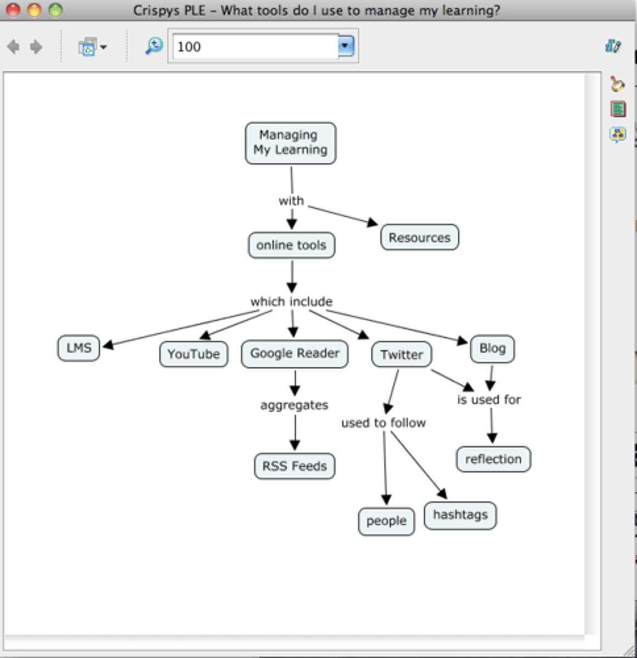This screenshot has width=637, height=658.
Task: Select the LMS concept node
Action: pos(78,348)
